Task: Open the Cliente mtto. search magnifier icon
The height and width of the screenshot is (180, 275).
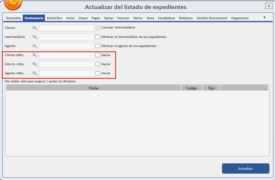Action: click(x=35, y=55)
